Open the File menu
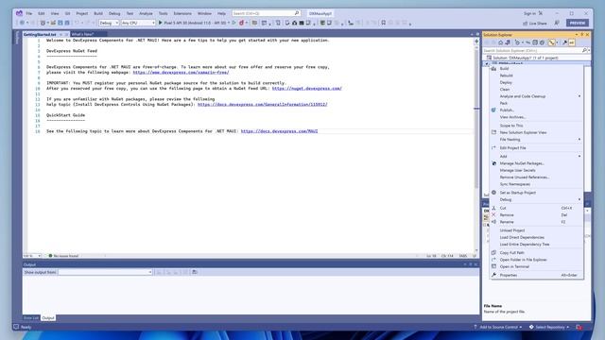This screenshot has width=605, height=340. click(29, 13)
